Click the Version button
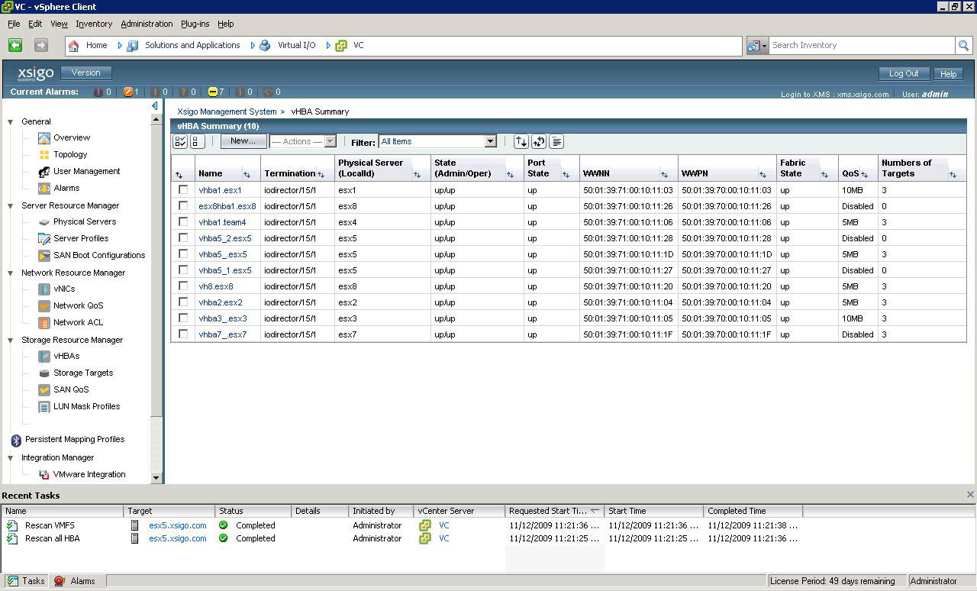The image size is (977, 591). click(86, 73)
